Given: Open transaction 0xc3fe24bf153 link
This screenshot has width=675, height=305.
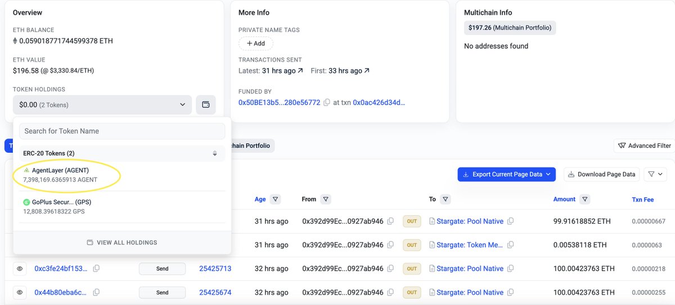Looking at the screenshot, I should pos(61,268).
